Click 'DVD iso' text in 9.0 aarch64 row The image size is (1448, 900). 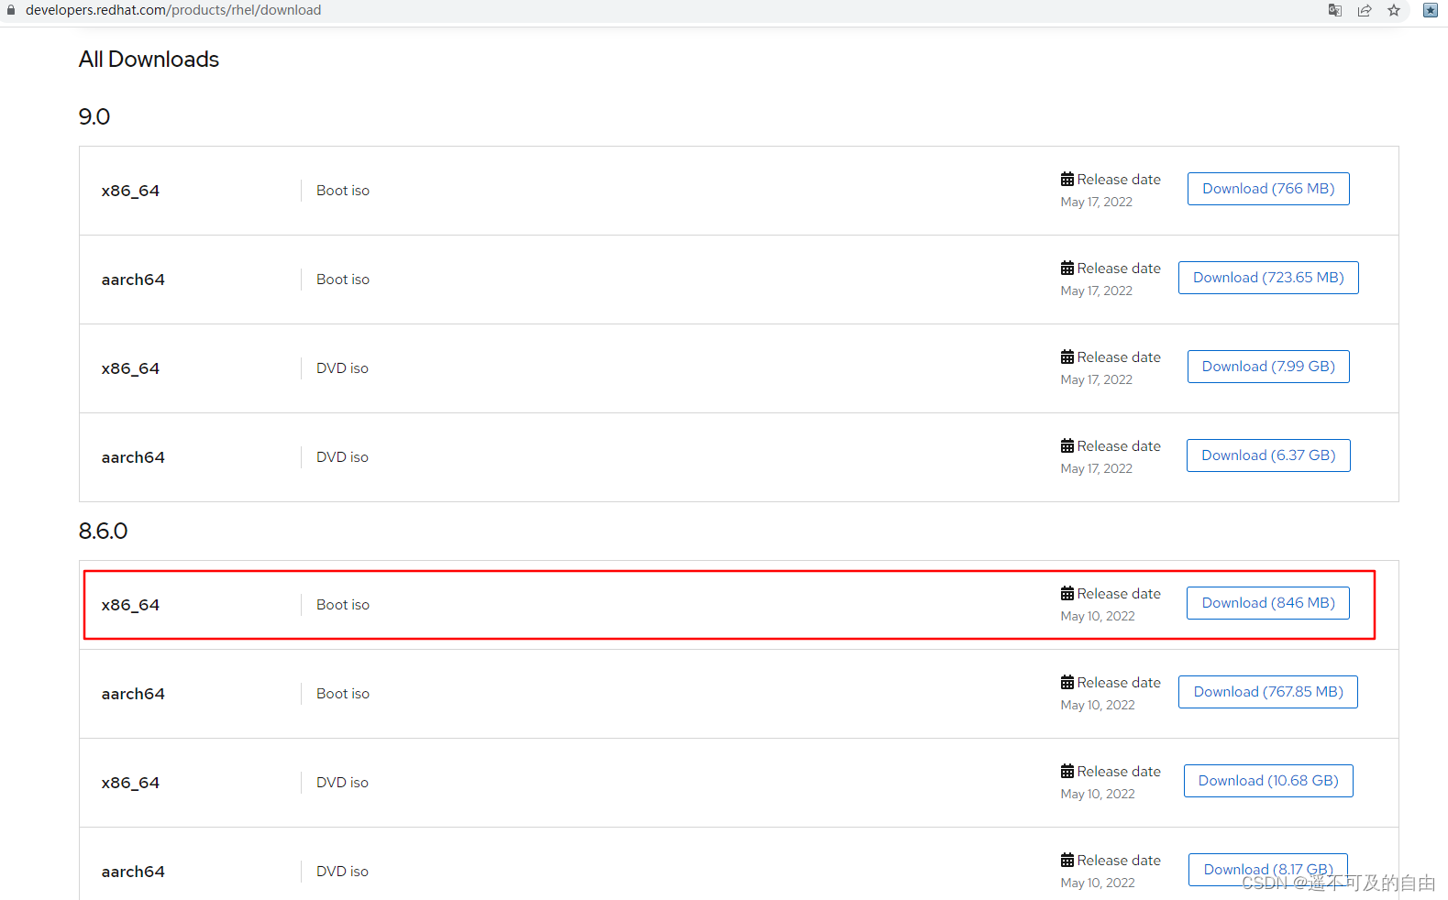click(342, 457)
